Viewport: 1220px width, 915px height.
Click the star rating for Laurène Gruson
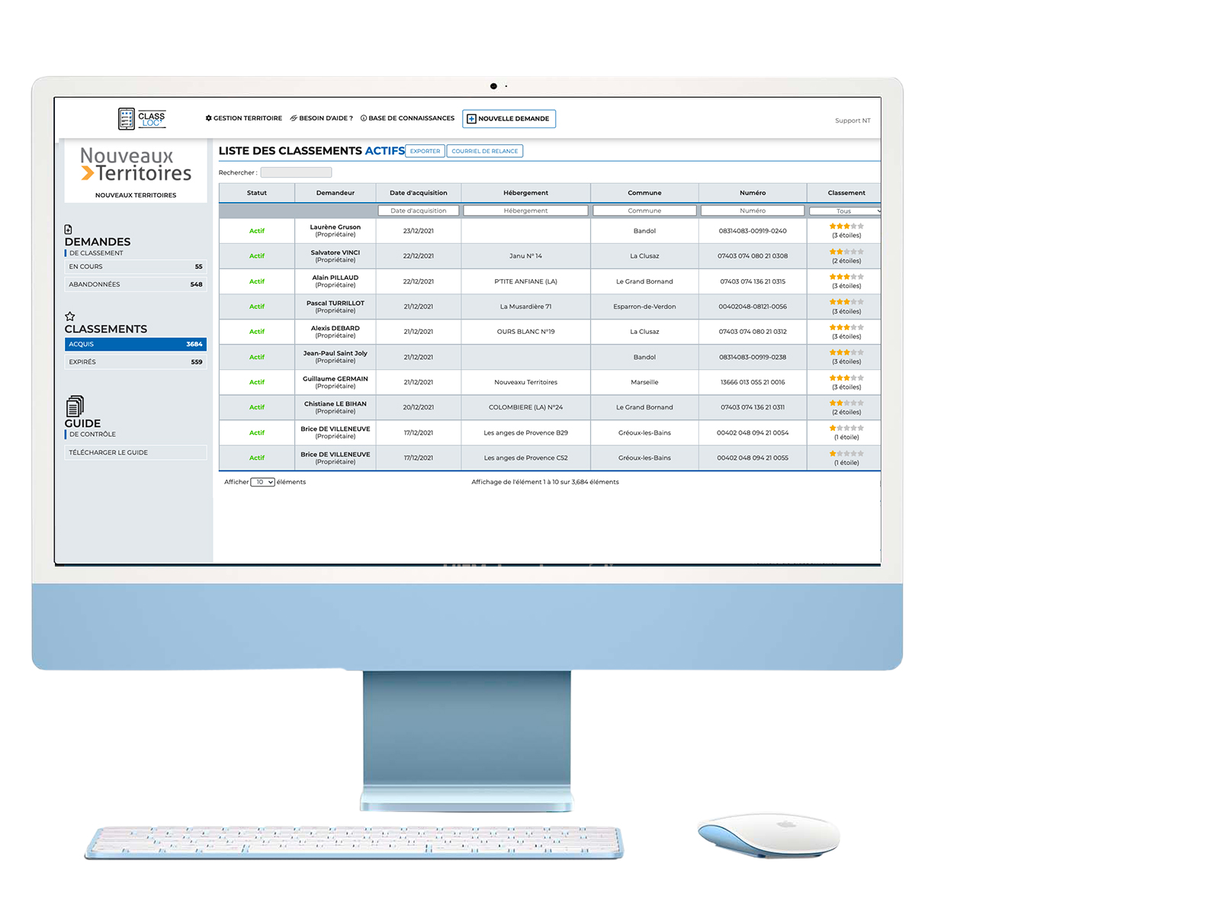(x=846, y=226)
